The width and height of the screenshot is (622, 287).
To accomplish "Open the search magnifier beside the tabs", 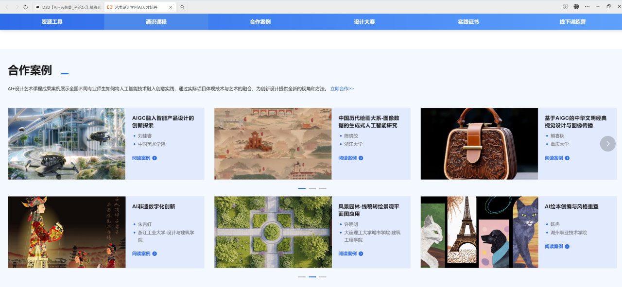I will click(x=182, y=7).
